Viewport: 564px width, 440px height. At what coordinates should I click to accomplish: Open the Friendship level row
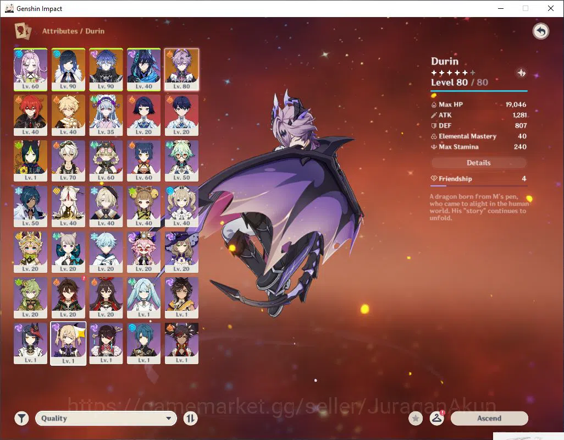pyautogui.click(x=478, y=179)
